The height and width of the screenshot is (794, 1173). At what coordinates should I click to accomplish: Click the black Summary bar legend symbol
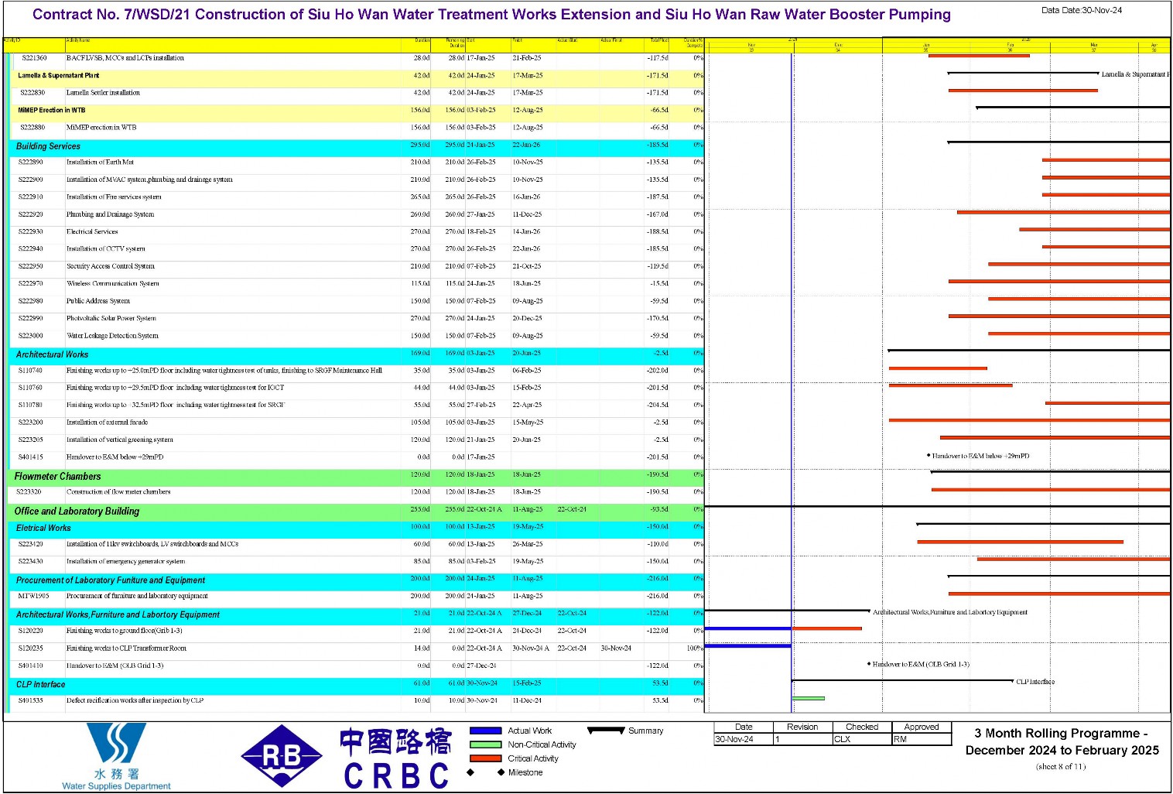pos(606,730)
